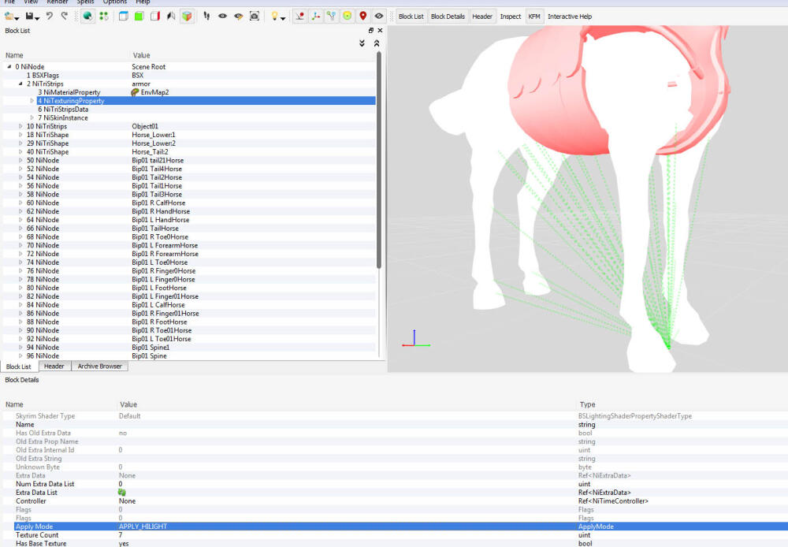This screenshot has height=547, width=788.
Task: Click the EnvMap2 material color icon
Action: 135,92
